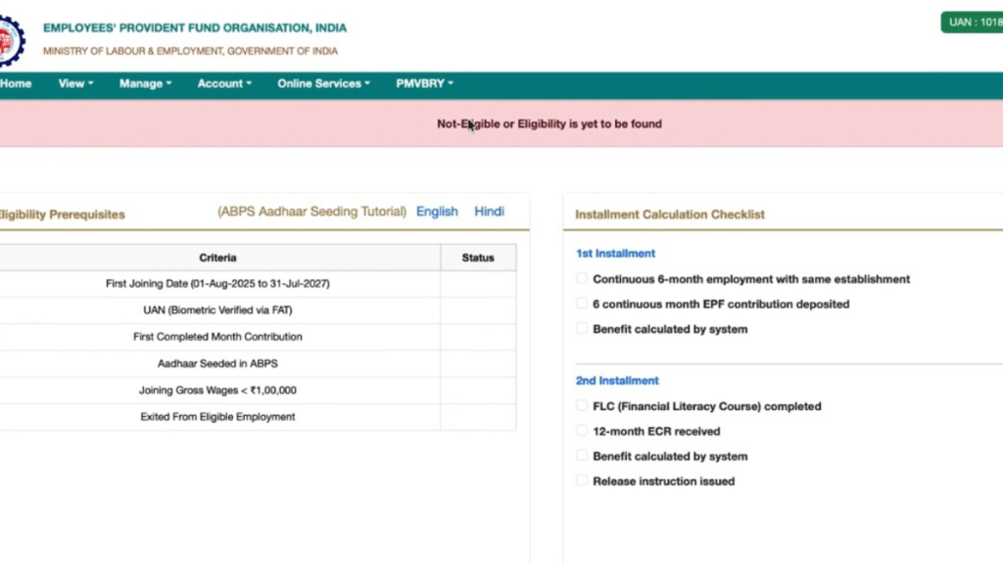
Task: Select UAN (Biometric Verified via FAT) row
Action: [258, 310]
